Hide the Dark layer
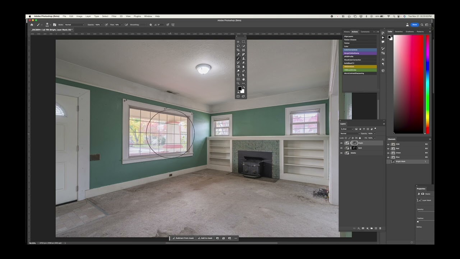 click(x=341, y=148)
